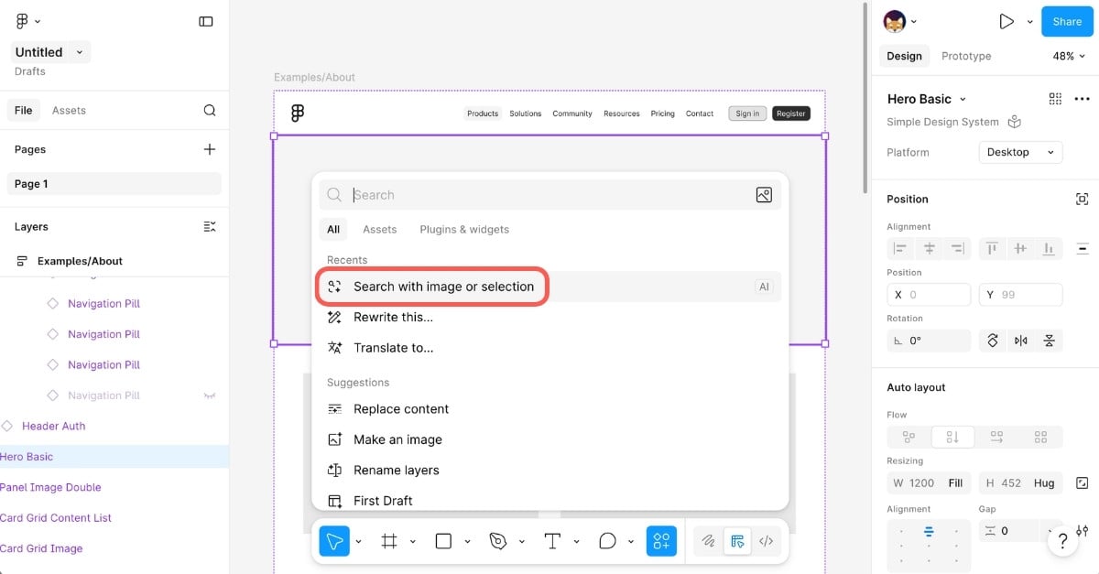Set auto layout flow to none
Image resolution: width=1099 pixels, height=574 pixels.
(x=909, y=438)
